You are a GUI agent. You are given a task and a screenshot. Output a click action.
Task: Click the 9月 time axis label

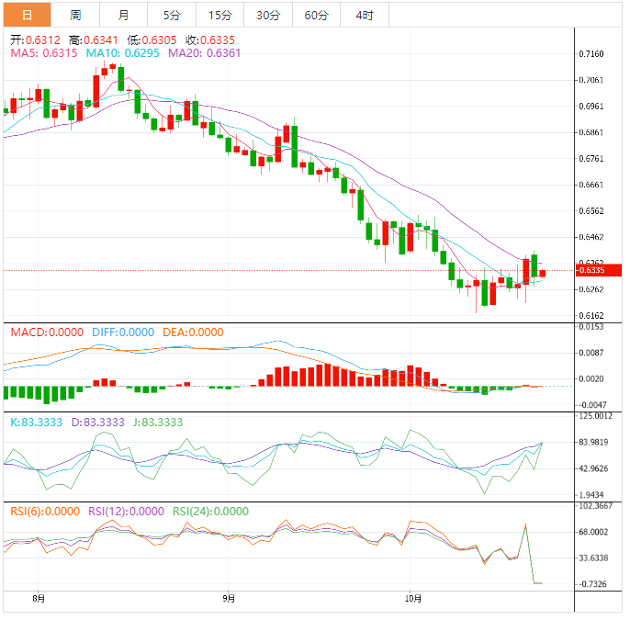coord(229,599)
